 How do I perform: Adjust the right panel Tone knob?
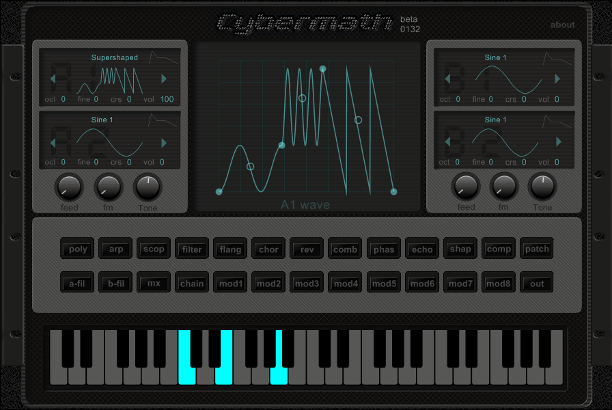click(x=542, y=187)
